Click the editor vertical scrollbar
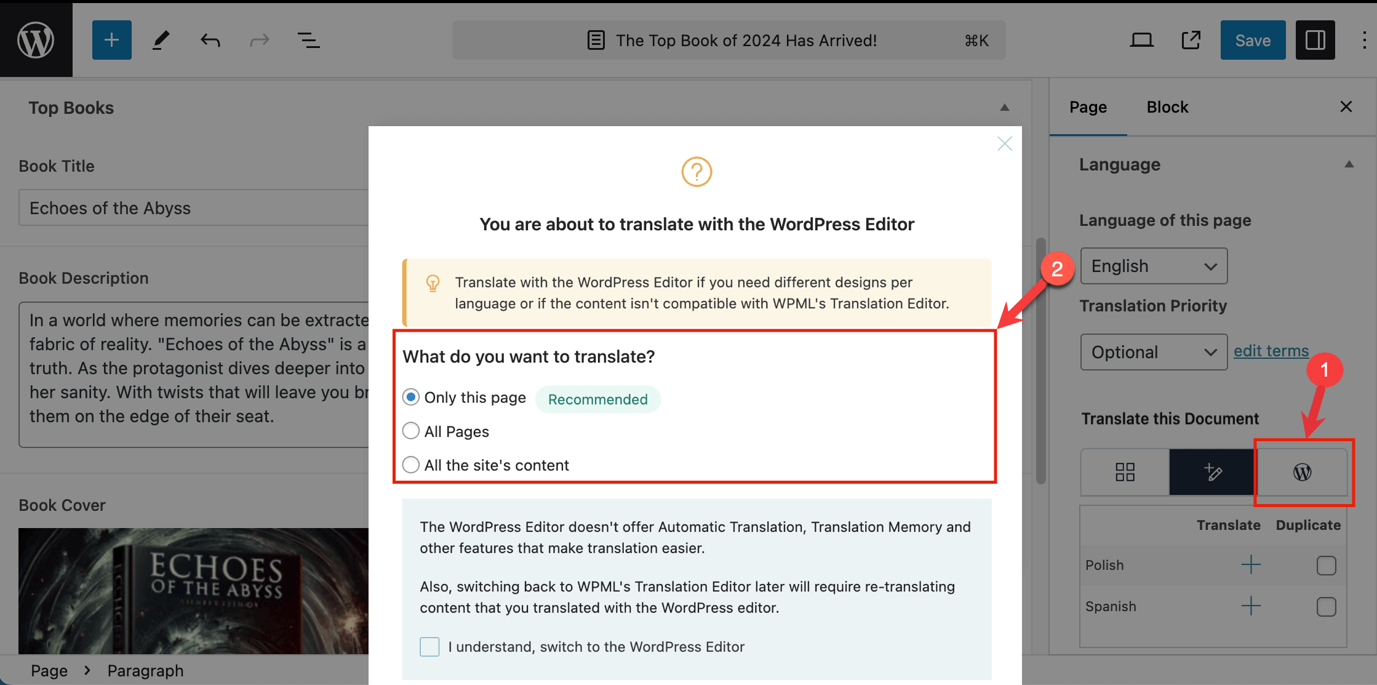Screen dimensions: 1377x685 pyautogui.click(x=1040, y=360)
